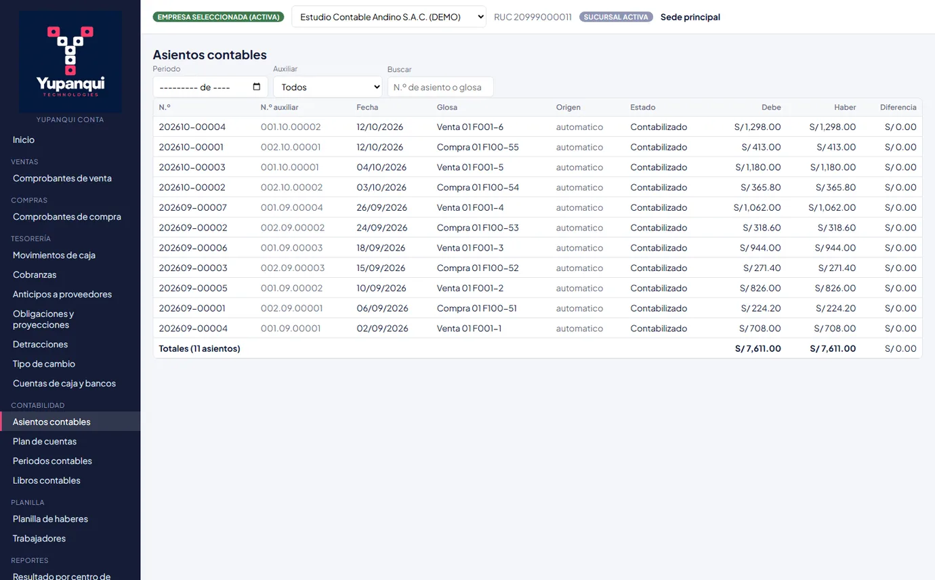Select the Compra 01 F100-53 entry row
This screenshot has height=580, width=935.
(x=537, y=228)
